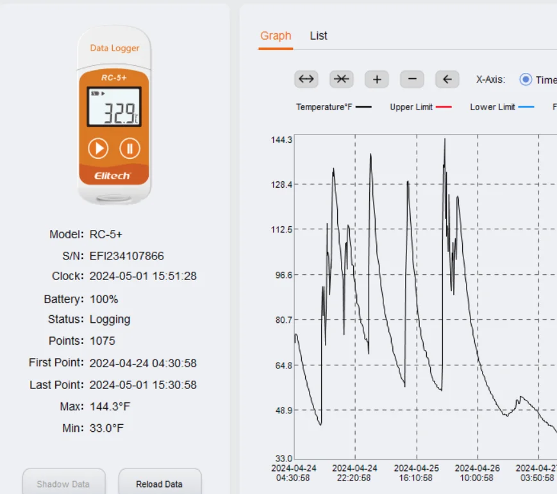The height and width of the screenshot is (494, 557).
Task: Click the Max 144.3°F value
Action: click(110, 406)
